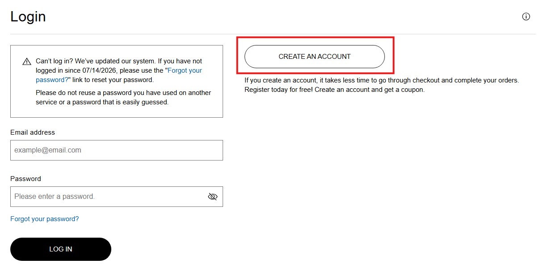The height and width of the screenshot is (276, 540).
Task: Click the Password field label
Action: coord(25,179)
